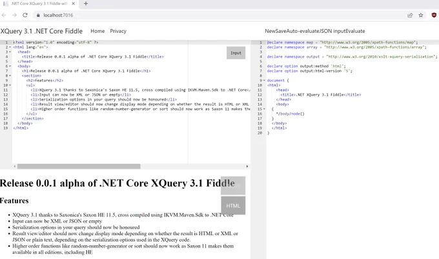
Task: Click the closing </section> tag on input line 17
Action: click(33, 119)
